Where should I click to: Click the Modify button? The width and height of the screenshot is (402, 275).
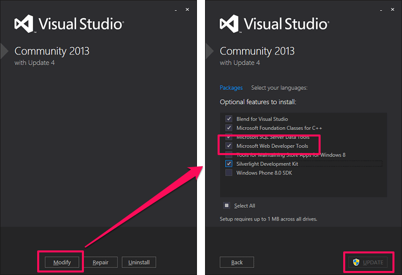[x=62, y=262]
